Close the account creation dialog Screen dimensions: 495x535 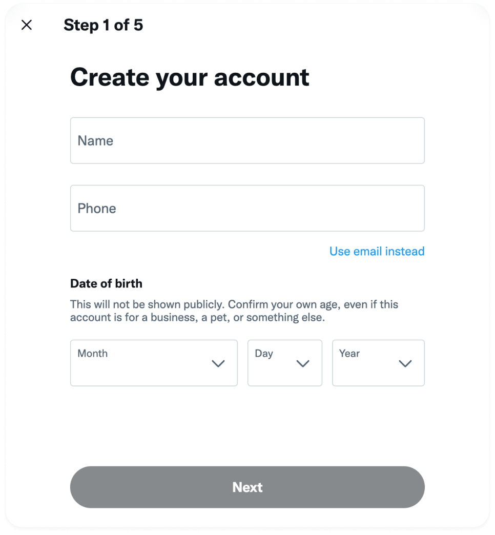pyautogui.click(x=27, y=25)
